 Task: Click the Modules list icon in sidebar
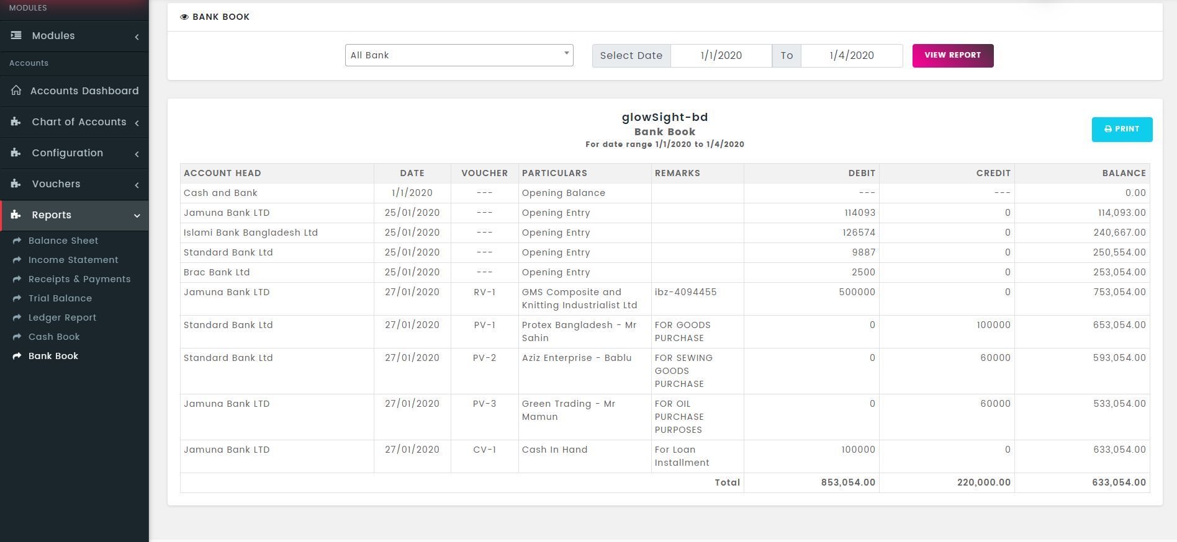16,36
